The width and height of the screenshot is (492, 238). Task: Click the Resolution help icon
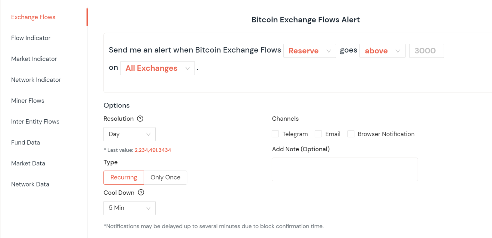click(140, 119)
